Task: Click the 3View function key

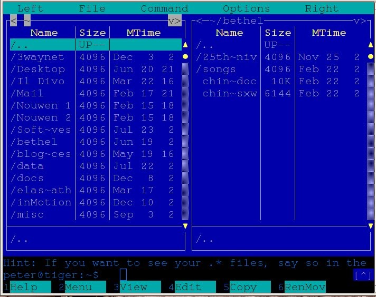Action: pos(137,287)
